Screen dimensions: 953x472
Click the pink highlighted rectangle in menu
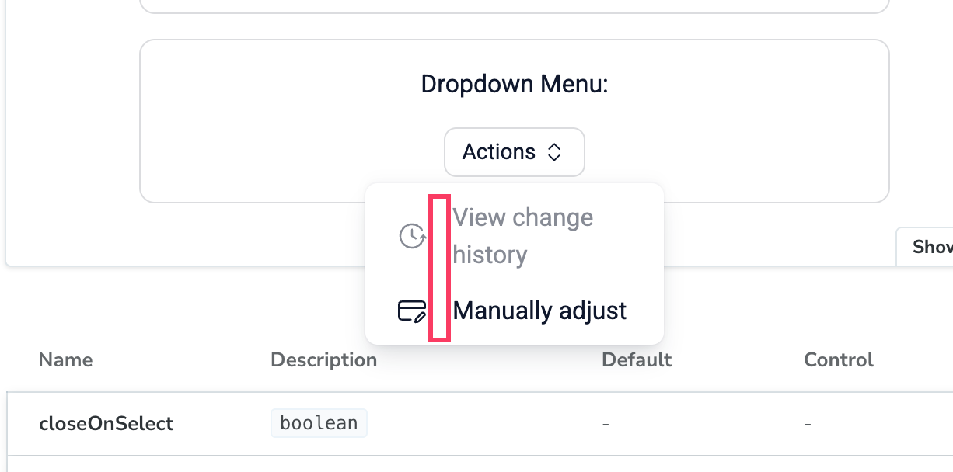[x=439, y=269]
